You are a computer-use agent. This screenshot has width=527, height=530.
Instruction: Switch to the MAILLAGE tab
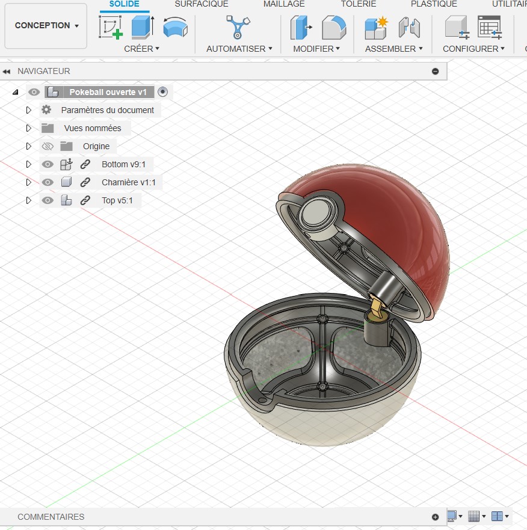click(284, 4)
